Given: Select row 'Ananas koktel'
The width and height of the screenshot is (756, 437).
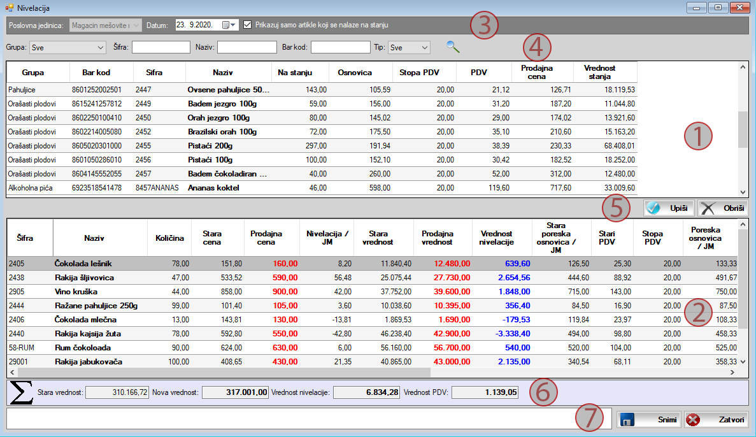Looking at the screenshot, I should [322, 188].
